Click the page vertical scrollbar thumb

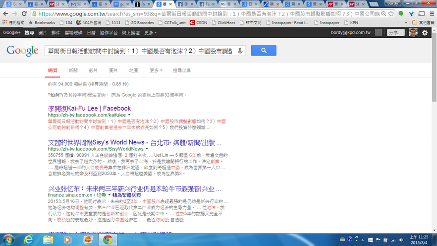point(434,67)
